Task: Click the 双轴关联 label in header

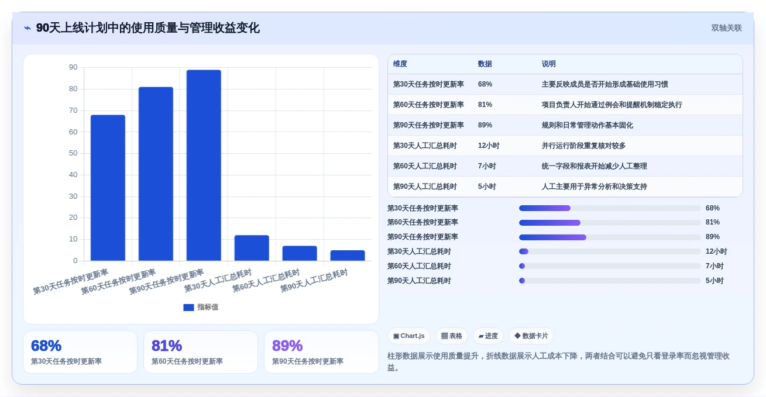Action: click(726, 27)
